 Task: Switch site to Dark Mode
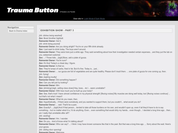click(x=100, y=19)
